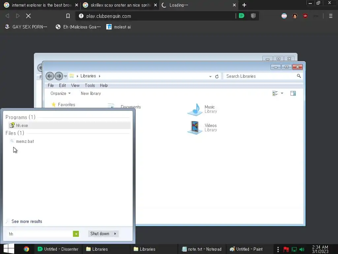Switch to note.txt - Notepad in the taskbar

click(202, 249)
